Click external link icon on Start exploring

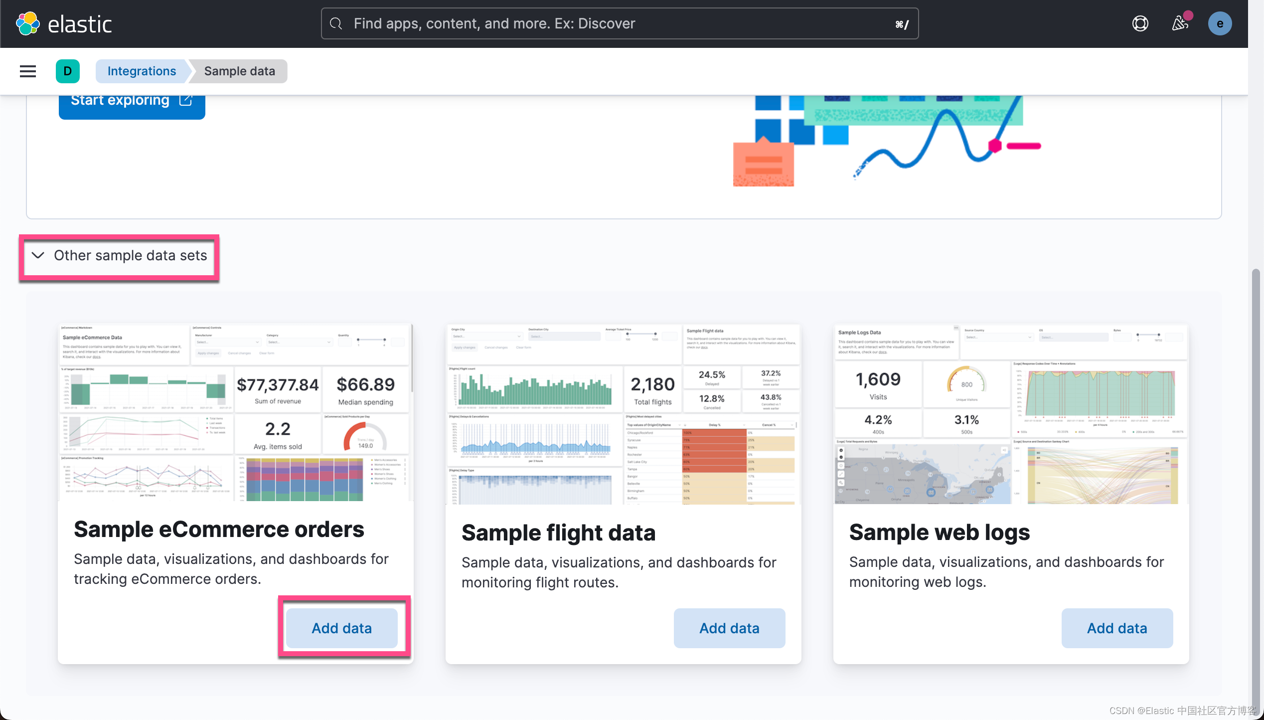(185, 100)
